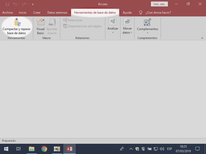Click the Save icon in quick access toolbar
Viewport: 206px width, 154px height.
pyautogui.click(x=7, y=4)
